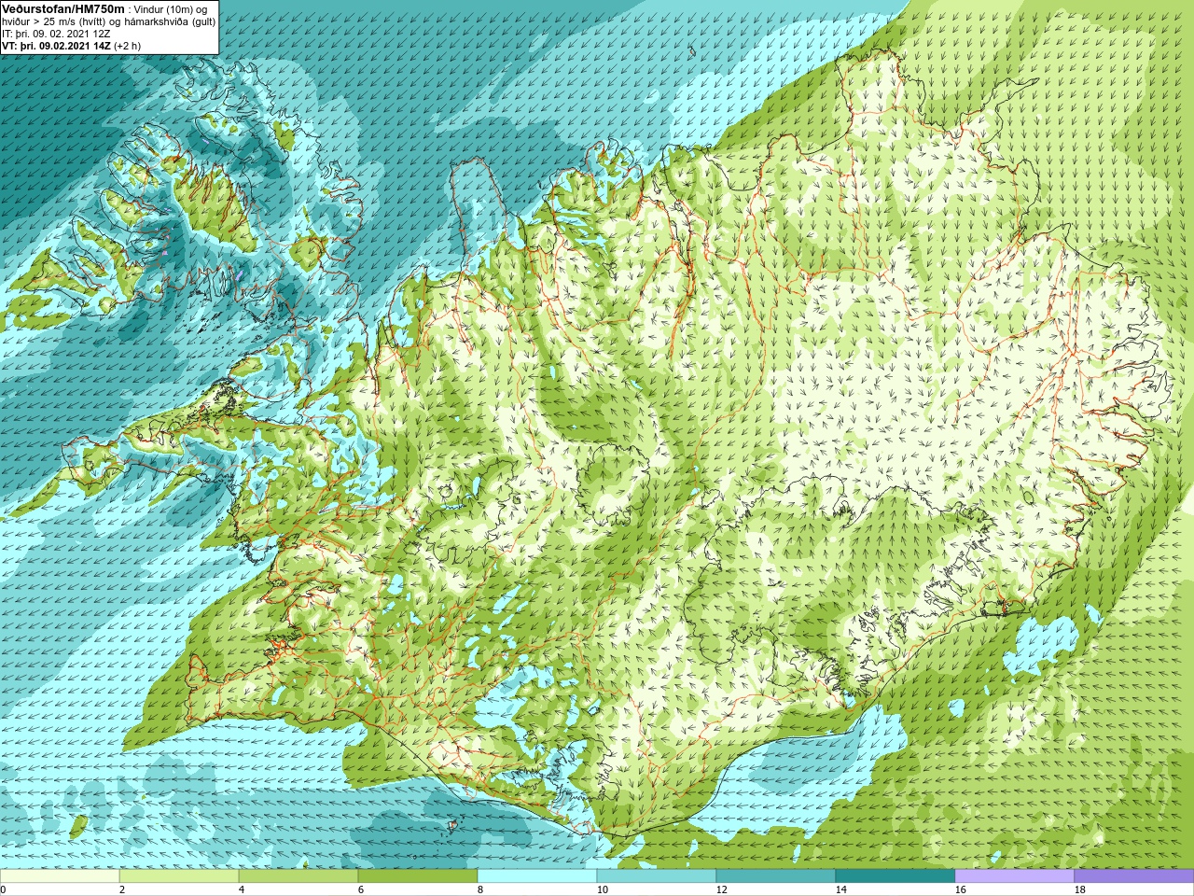
Task: Click the legend label "4"
Action: 242,889
